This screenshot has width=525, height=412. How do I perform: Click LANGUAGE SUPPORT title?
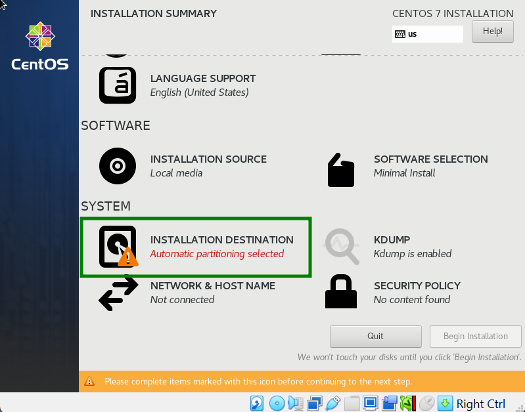click(x=203, y=79)
